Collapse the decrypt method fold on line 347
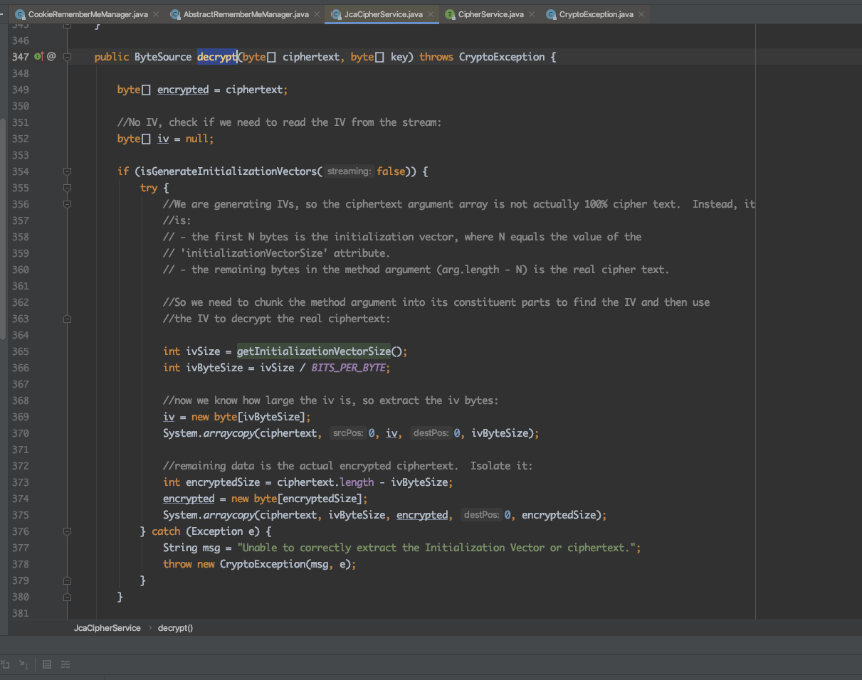 point(67,57)
